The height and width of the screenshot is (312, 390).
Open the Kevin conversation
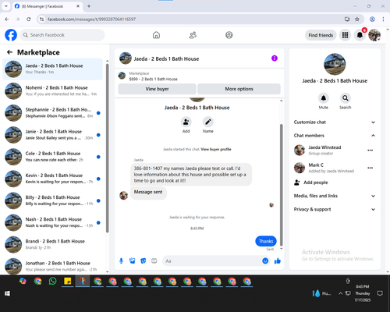tap(52, 179)
